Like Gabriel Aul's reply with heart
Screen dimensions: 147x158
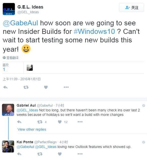tap(60, 122)
